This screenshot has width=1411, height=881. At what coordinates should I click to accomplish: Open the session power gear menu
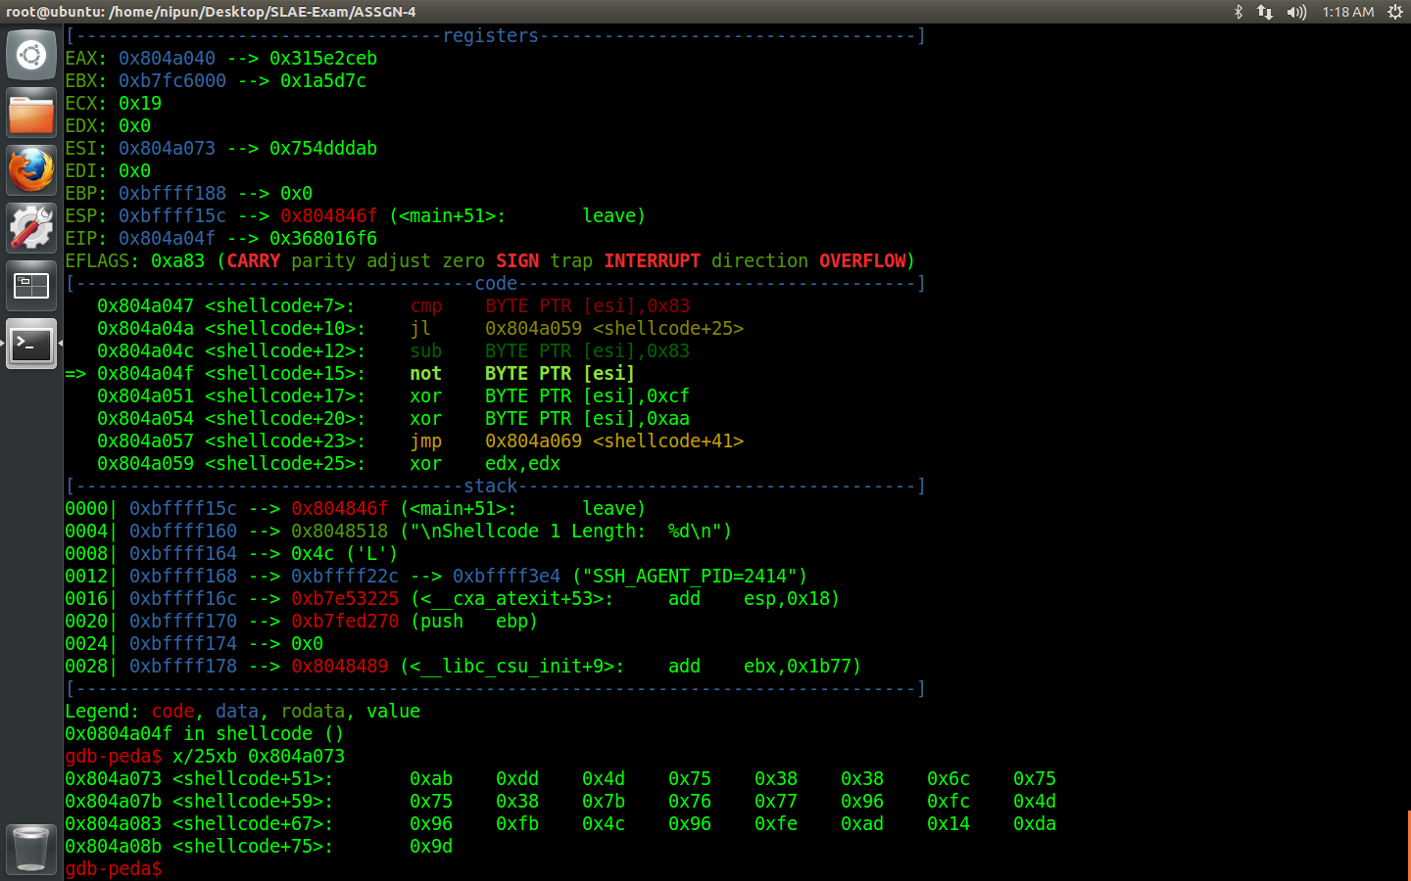coord(1395,12)
